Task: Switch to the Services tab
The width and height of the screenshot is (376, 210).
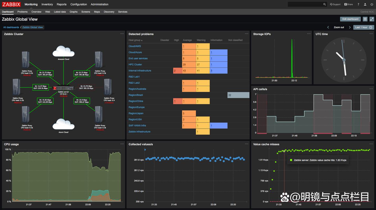Action: point(123,12)
